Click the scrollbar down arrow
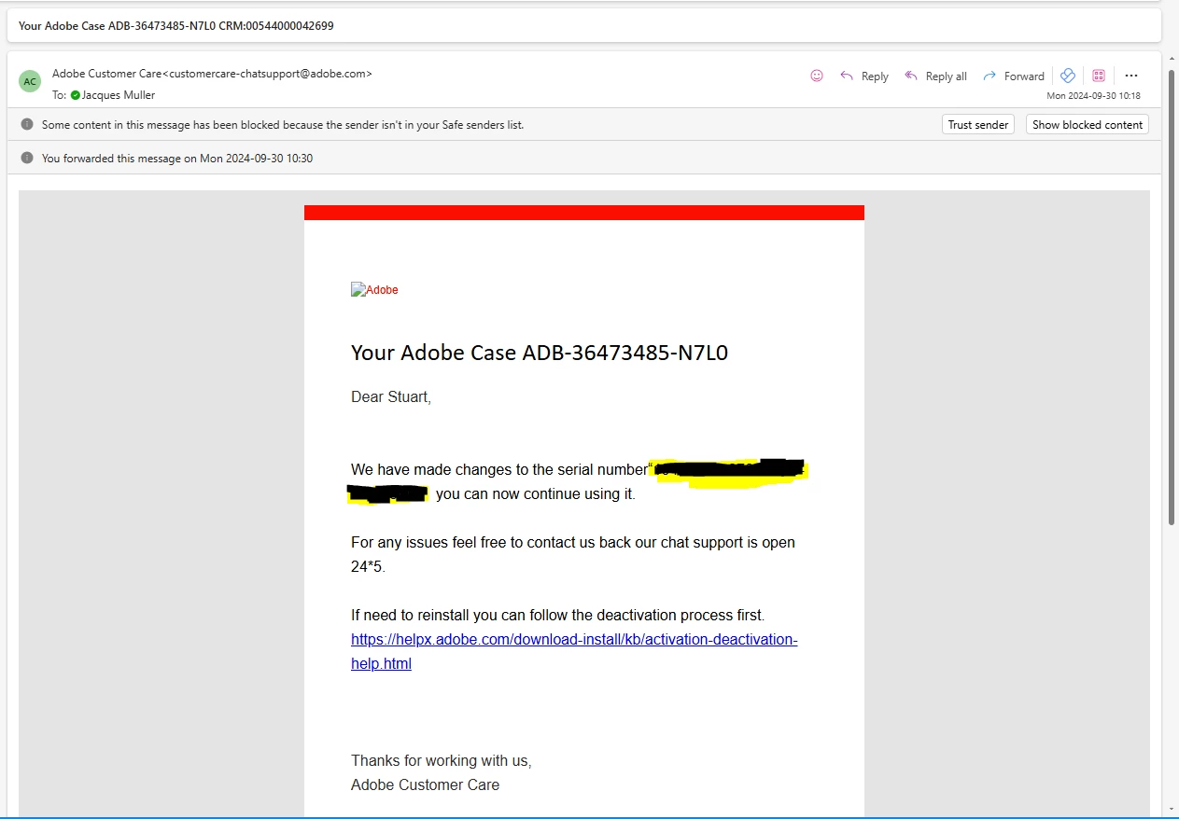This screenshot has height=819, width=1179. coord(1172,808)
